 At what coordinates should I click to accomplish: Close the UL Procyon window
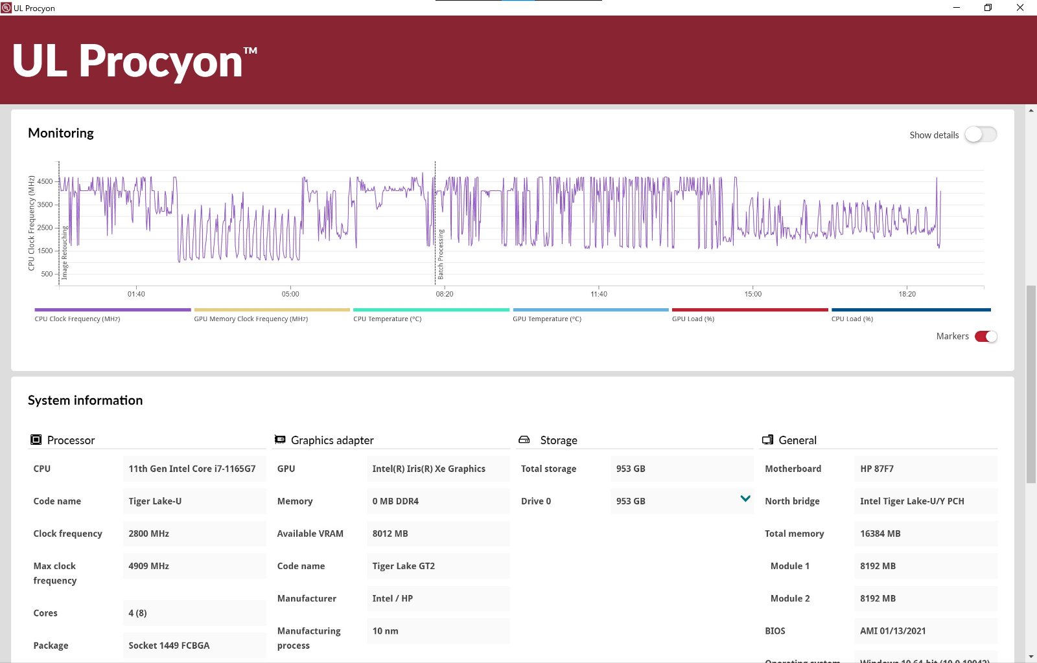pyautogui.click(x=1020, y=8)
